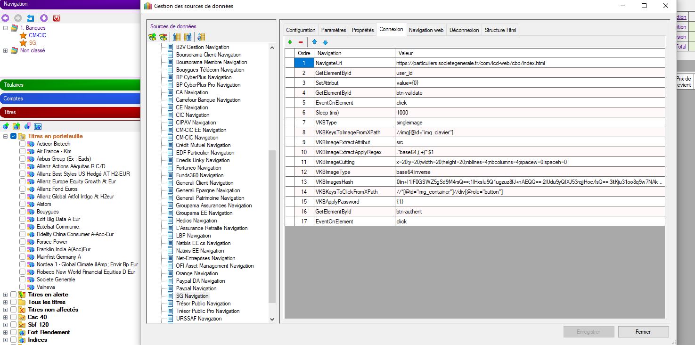Click the red power icon in Navigation toolbar
The height and width of the screenshot is (345, 695).
tap(57, 18)
